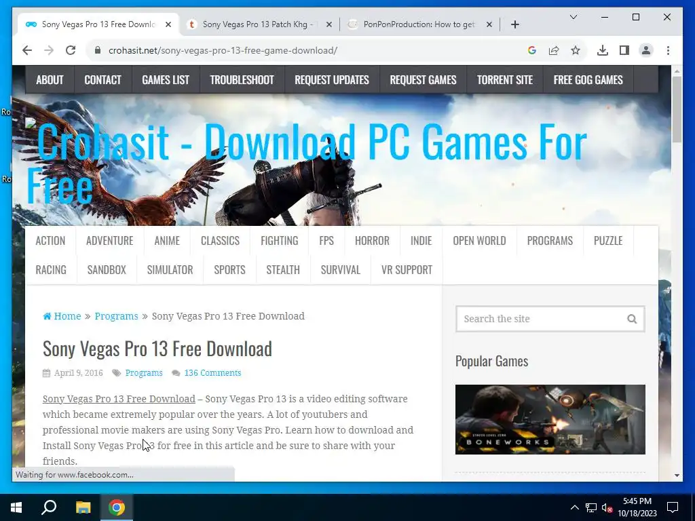Open tab search dropdown chevron

573,17
